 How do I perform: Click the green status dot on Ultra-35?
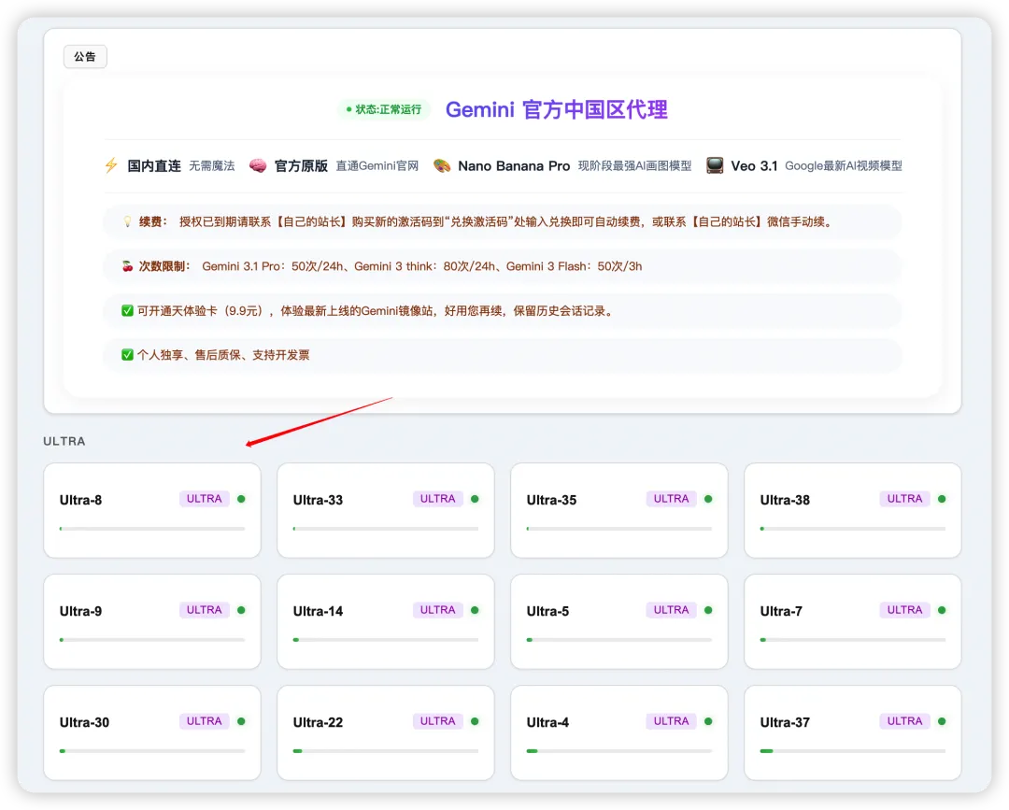click(708, 499)
